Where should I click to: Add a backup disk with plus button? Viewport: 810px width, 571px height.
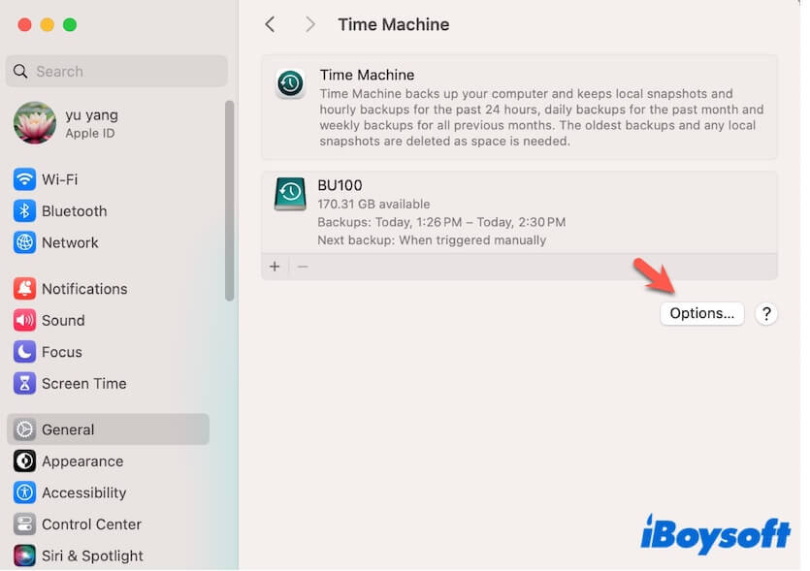click(275, 267)
